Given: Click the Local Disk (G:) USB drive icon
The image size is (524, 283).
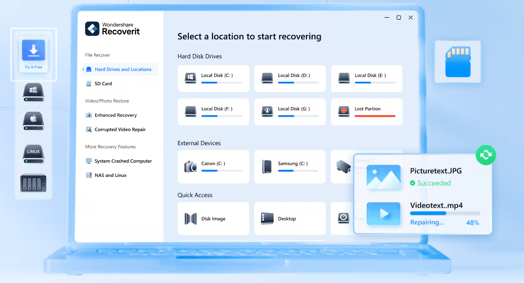Looking at the screenshot, I should 267,112.
